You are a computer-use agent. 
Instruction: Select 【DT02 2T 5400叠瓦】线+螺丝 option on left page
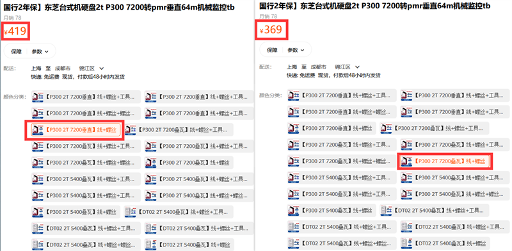pos(189,245)
